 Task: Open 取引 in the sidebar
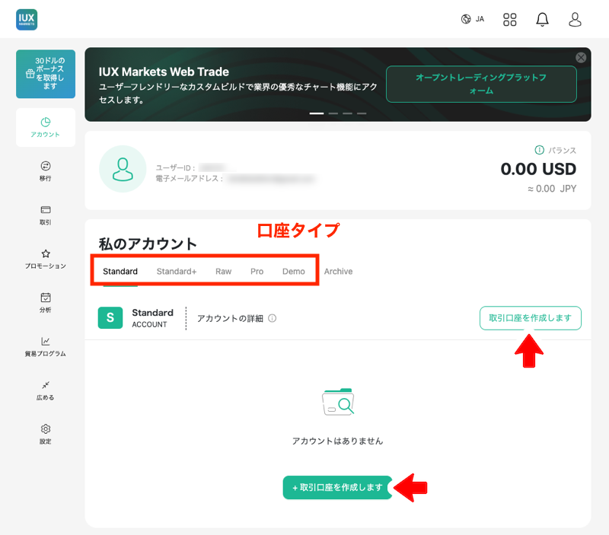point(46,215)
